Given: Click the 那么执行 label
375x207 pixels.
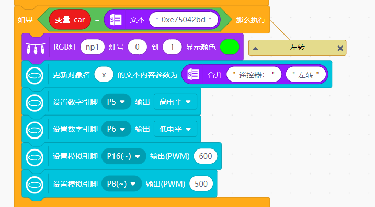Looking at the screenshot, I should click(251, 20).
